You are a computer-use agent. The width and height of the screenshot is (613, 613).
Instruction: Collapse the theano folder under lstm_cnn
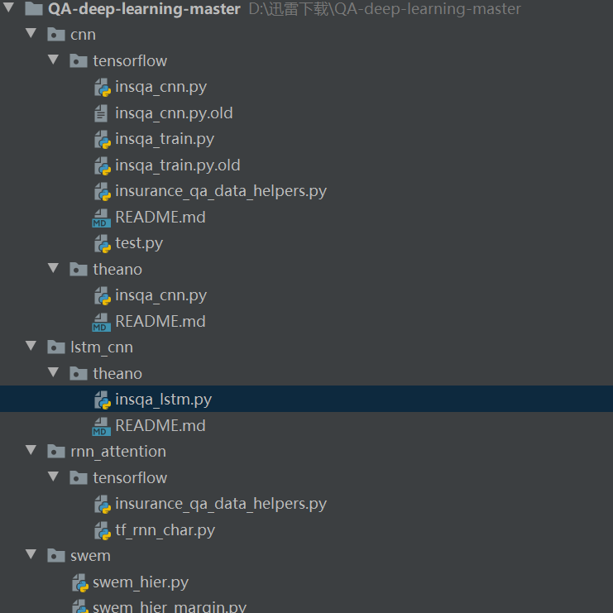tap(54, 374)
